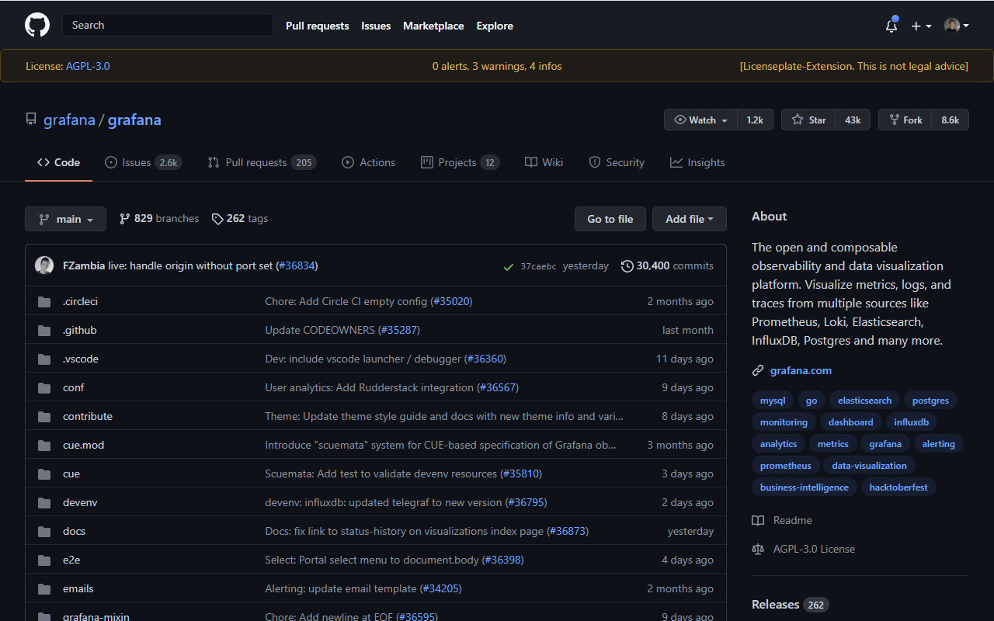
Task: Click the conf folder icon
Action: [44, 387]
